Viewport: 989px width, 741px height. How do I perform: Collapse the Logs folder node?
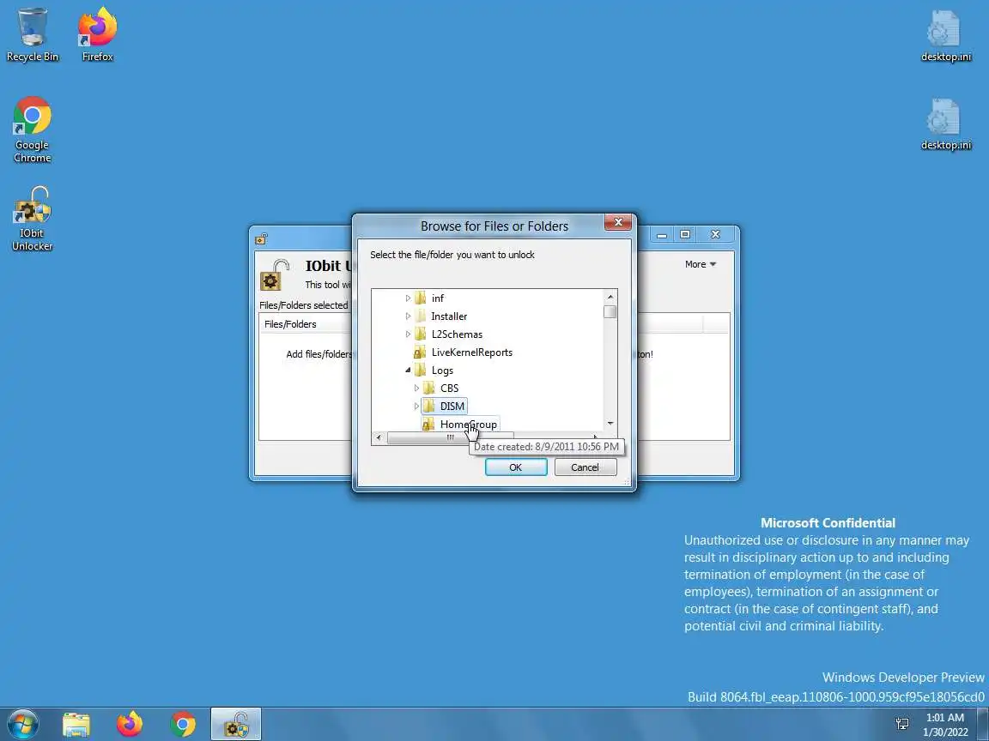pyautogui.click(x=408, y=370)
